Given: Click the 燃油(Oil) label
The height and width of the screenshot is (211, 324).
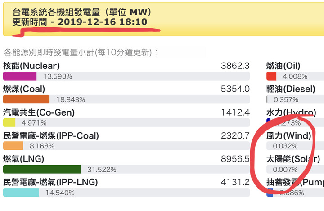Looking at the screenshot, I should (x=283, y=66).
